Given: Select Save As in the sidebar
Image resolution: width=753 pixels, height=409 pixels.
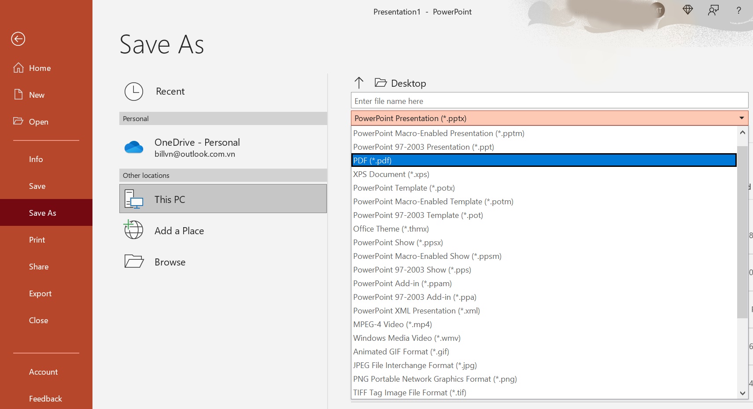Looking at the screenshot, I should (46, 213).
